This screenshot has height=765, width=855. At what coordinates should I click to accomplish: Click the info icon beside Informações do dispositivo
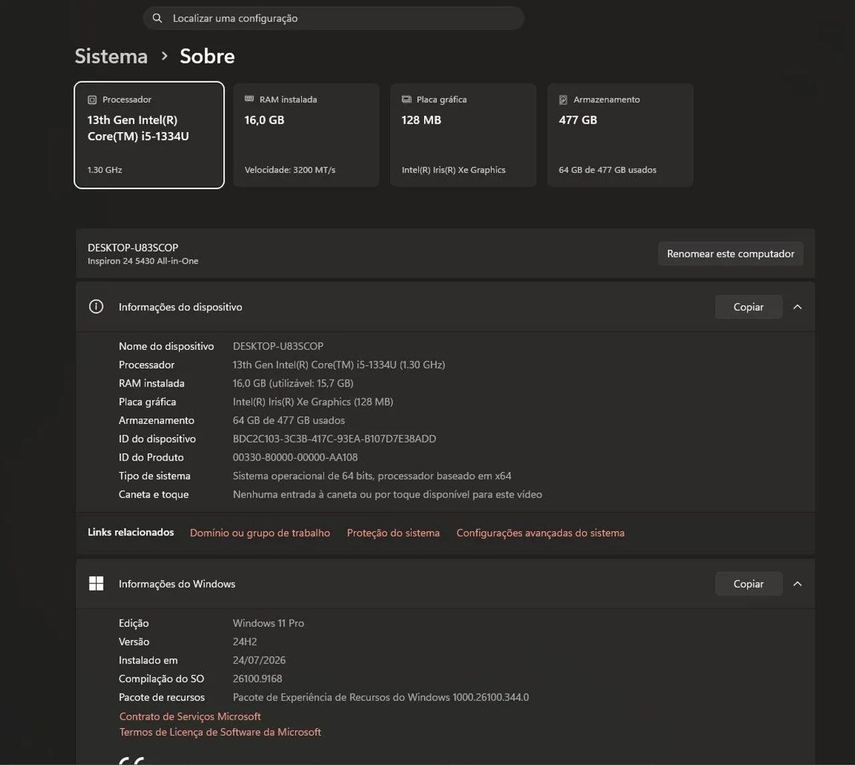point(96,306)
